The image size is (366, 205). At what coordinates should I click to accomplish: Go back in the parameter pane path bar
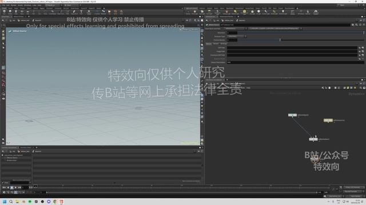point(207,20)
